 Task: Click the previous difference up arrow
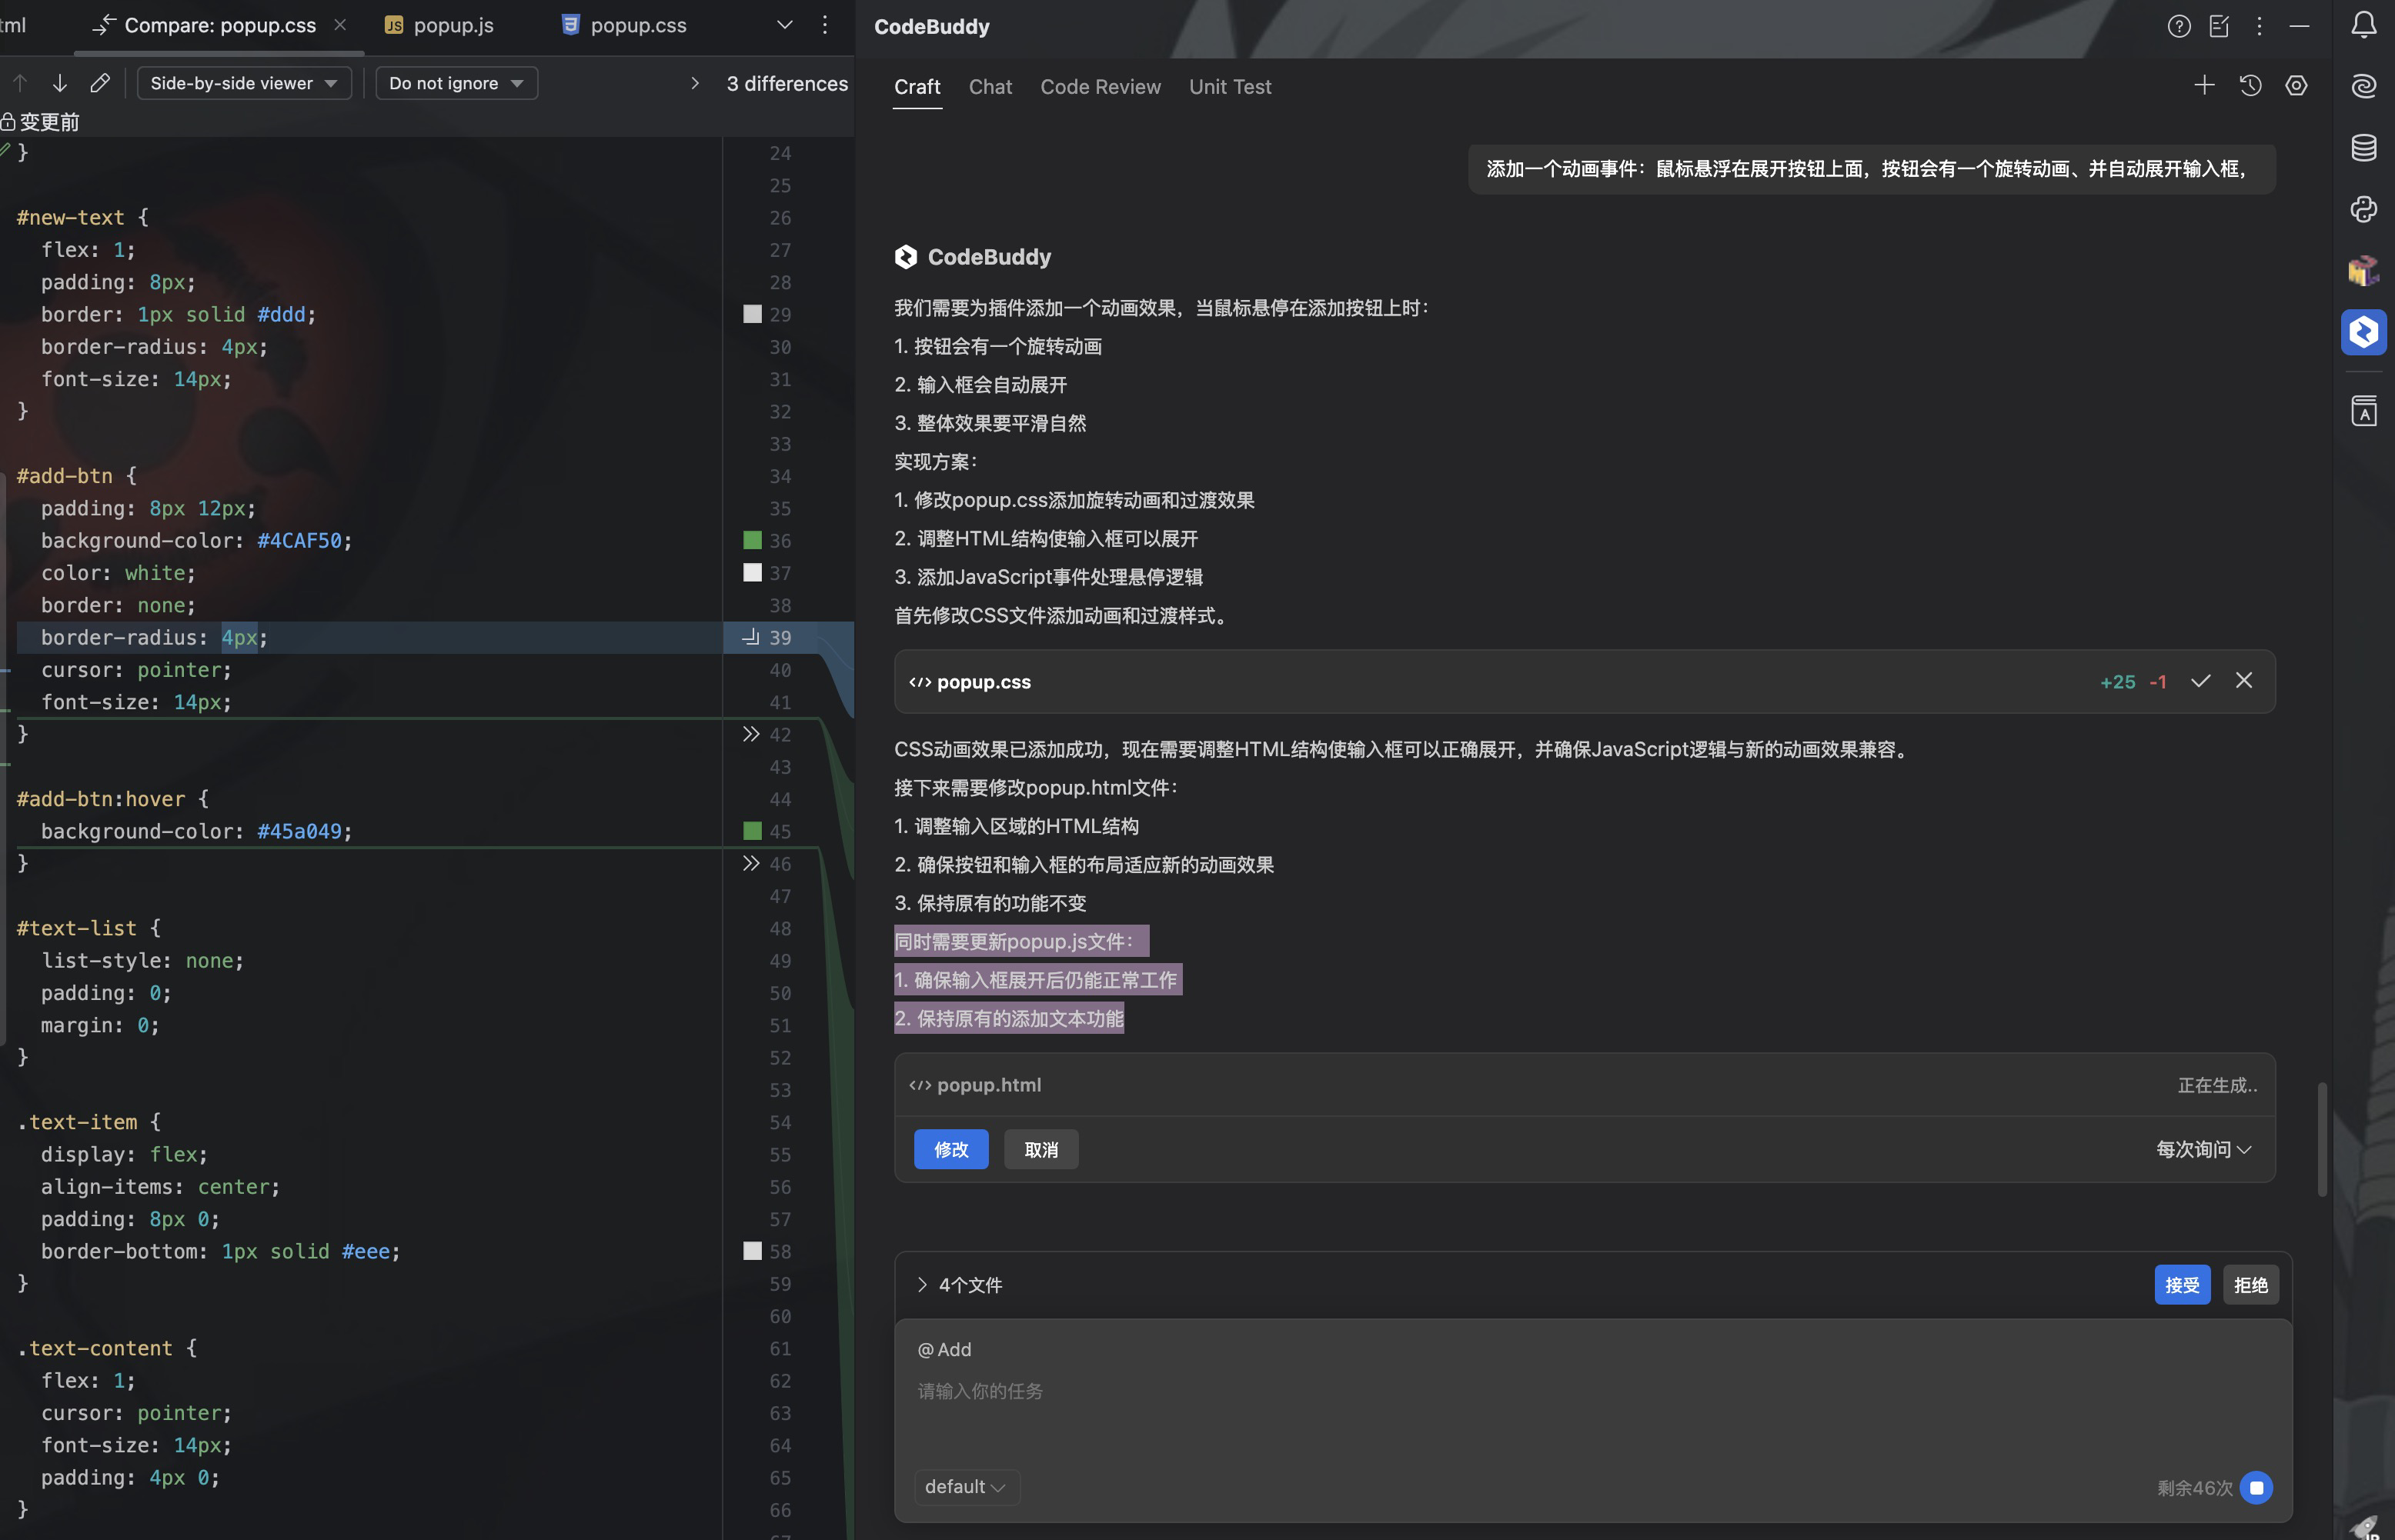coord(20,83)
